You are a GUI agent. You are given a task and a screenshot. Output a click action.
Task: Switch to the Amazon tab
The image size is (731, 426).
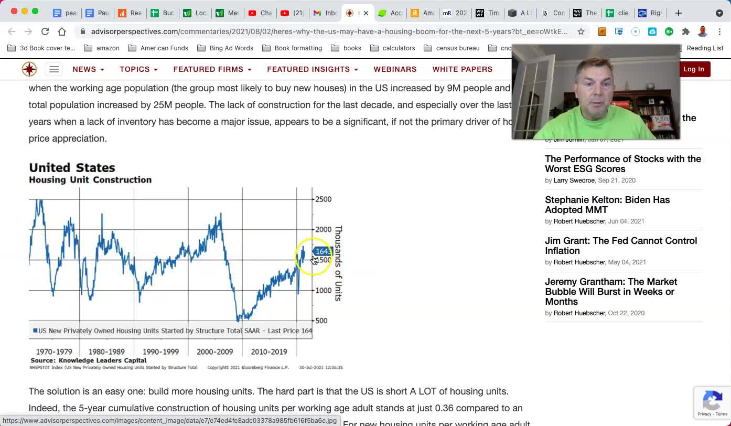(422, 13)
